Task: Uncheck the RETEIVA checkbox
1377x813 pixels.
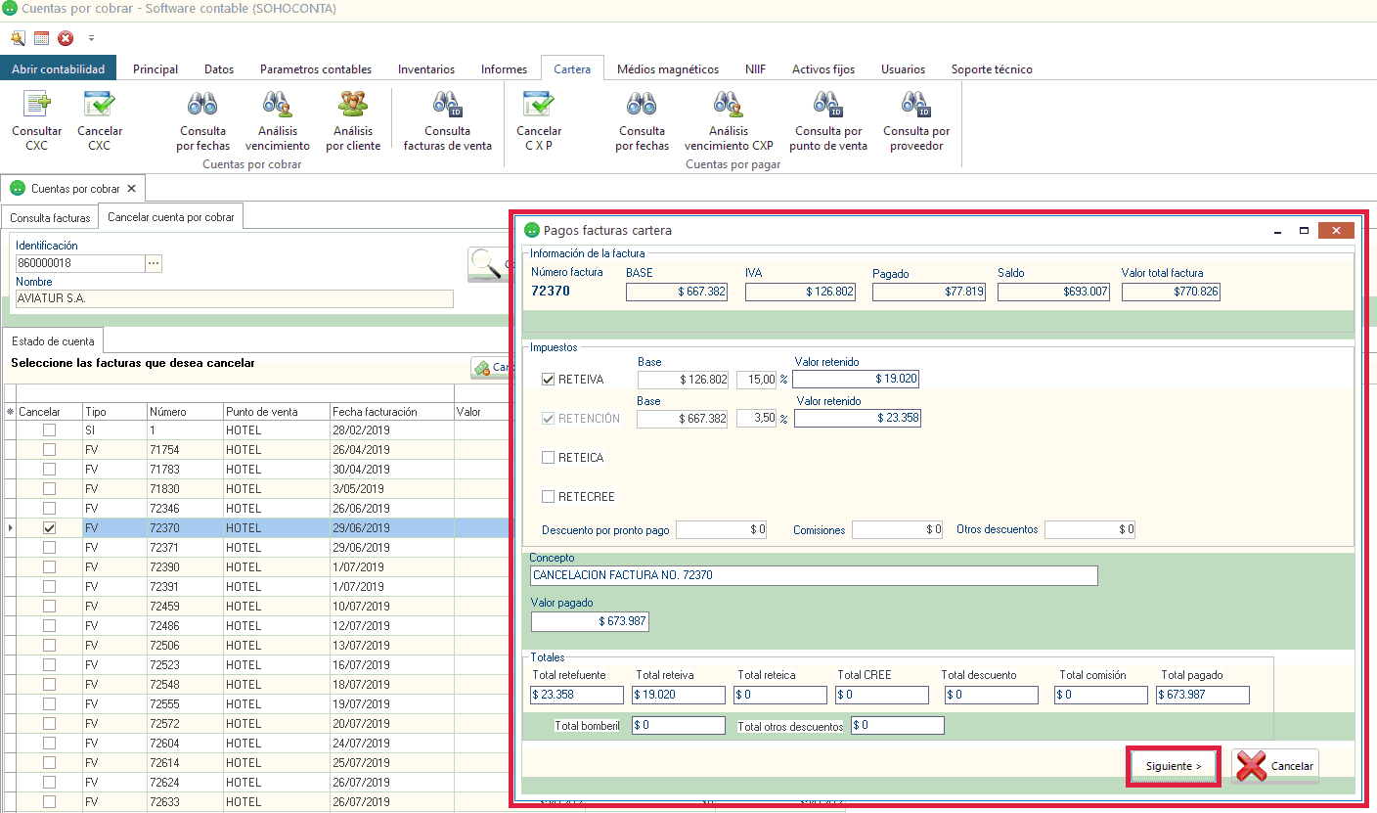Action: [549, 380]
